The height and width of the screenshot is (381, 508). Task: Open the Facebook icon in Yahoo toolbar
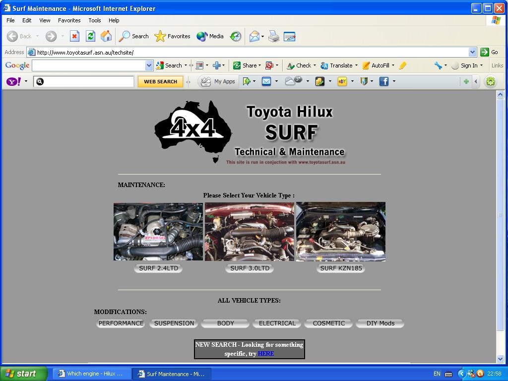point(384,81)
